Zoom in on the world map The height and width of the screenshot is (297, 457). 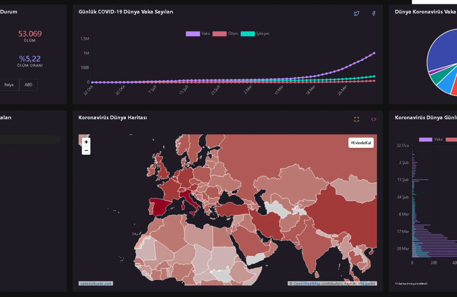pyautogui.click(x=86, y=142)
